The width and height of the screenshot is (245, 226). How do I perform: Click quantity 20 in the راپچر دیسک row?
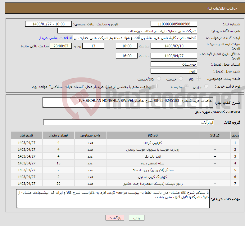pos(58,184)
